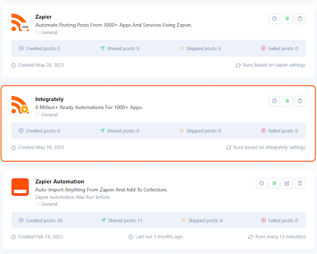Image resolution: width=317 pixels, height=254 pixels.
Task: Click Created posts: 39 stat
Action: (41, 221)
